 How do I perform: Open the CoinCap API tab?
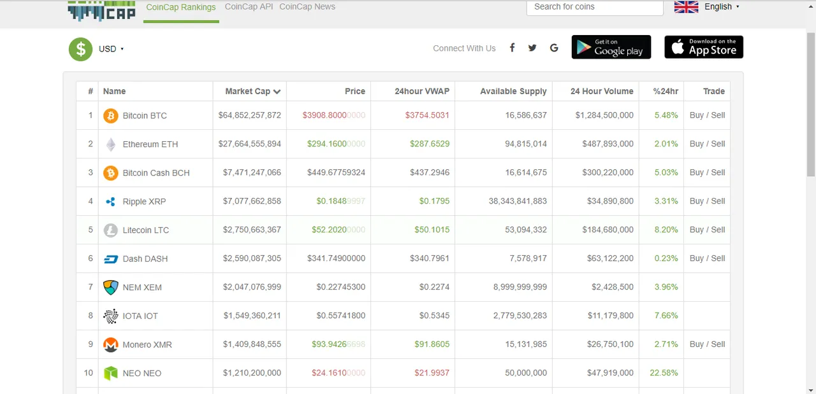tap(249, 7)
